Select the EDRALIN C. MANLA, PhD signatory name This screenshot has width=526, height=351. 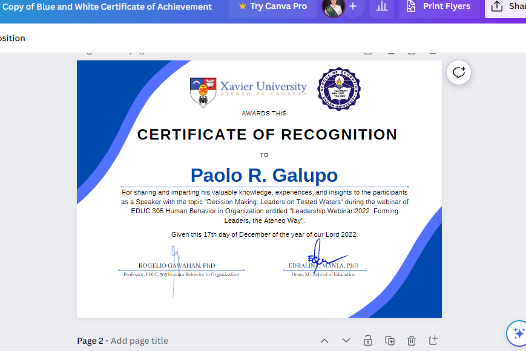point(323,266)
